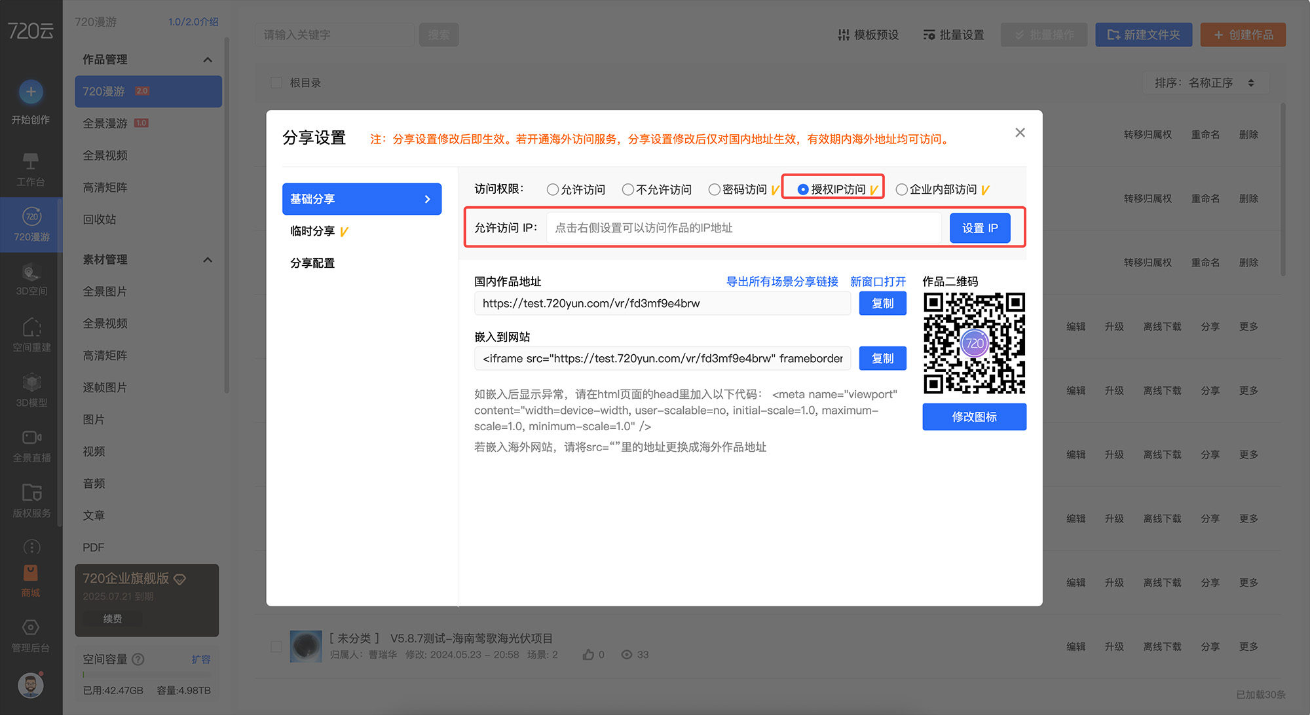Open the 3D空间 sidebar icon
This screenshot has width=1310, height=715.
coord(31,272)
